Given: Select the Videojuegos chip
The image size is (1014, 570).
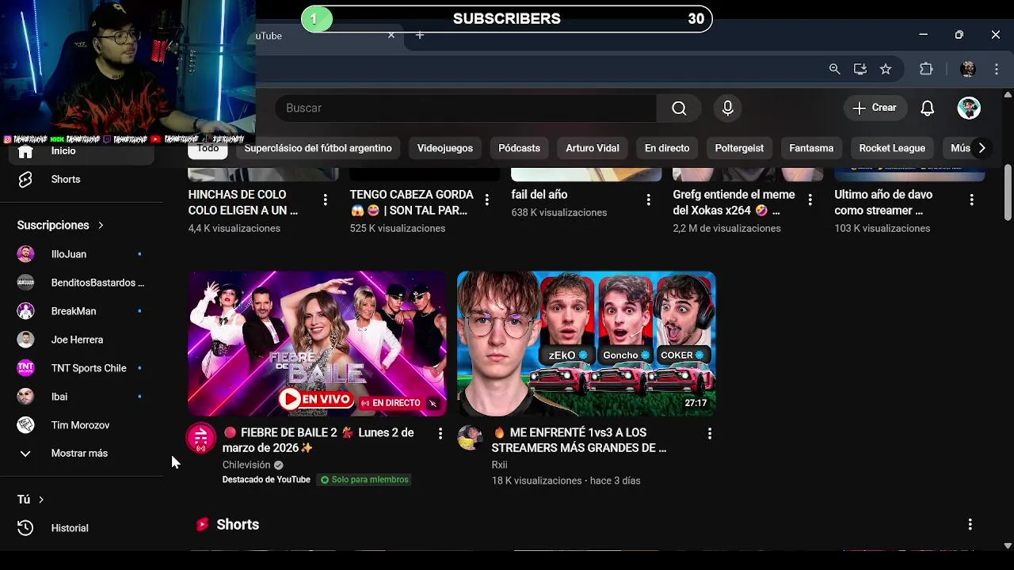Looking at the screenshot, I should [444, 148].
